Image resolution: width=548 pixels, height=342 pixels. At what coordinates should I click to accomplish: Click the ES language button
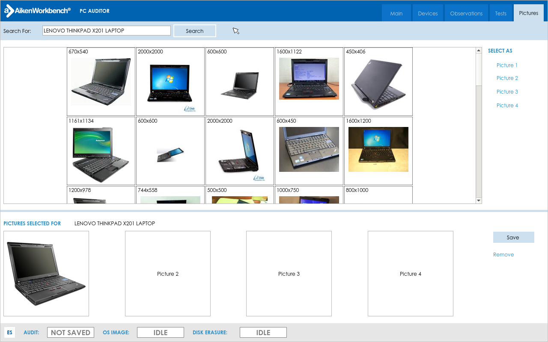coord(9,332)
